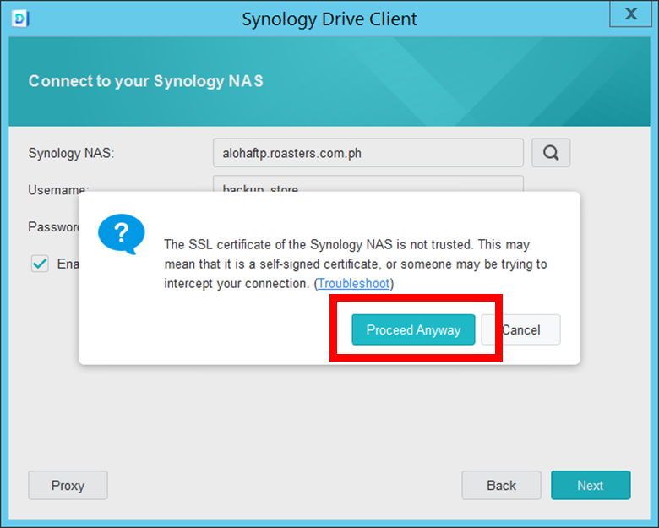Click the 'Synology NAS:' label
659x528 pixels.
click(x=71, y=153)
